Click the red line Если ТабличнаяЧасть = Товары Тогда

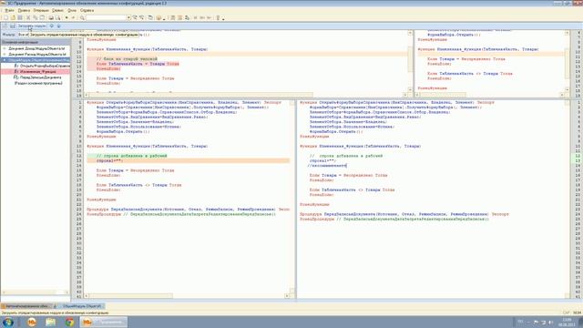point(138,64)
